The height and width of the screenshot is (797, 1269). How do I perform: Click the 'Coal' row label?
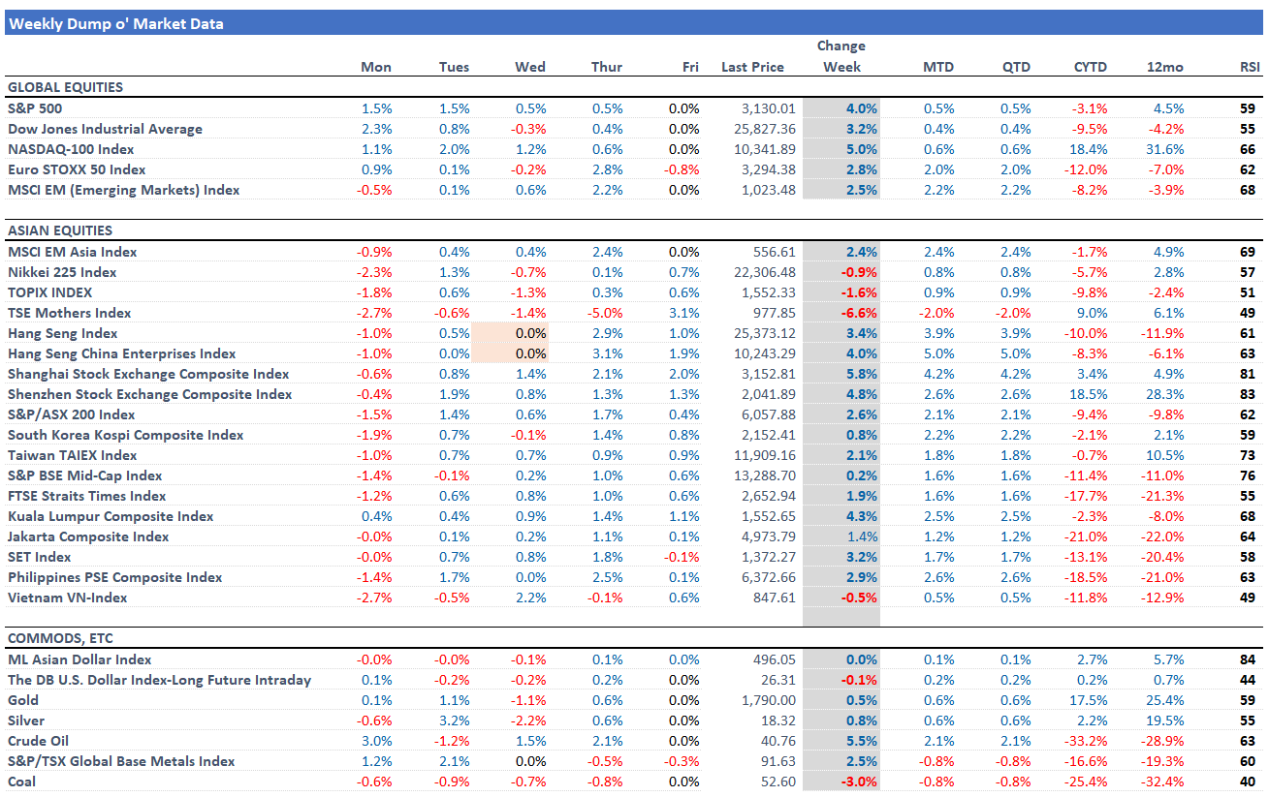pyautogui.click(x=22, y=782)
